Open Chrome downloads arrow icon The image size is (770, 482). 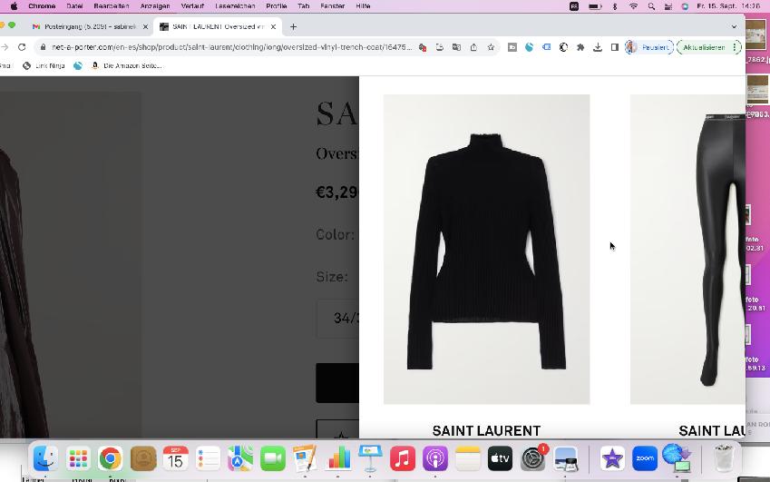597,47
